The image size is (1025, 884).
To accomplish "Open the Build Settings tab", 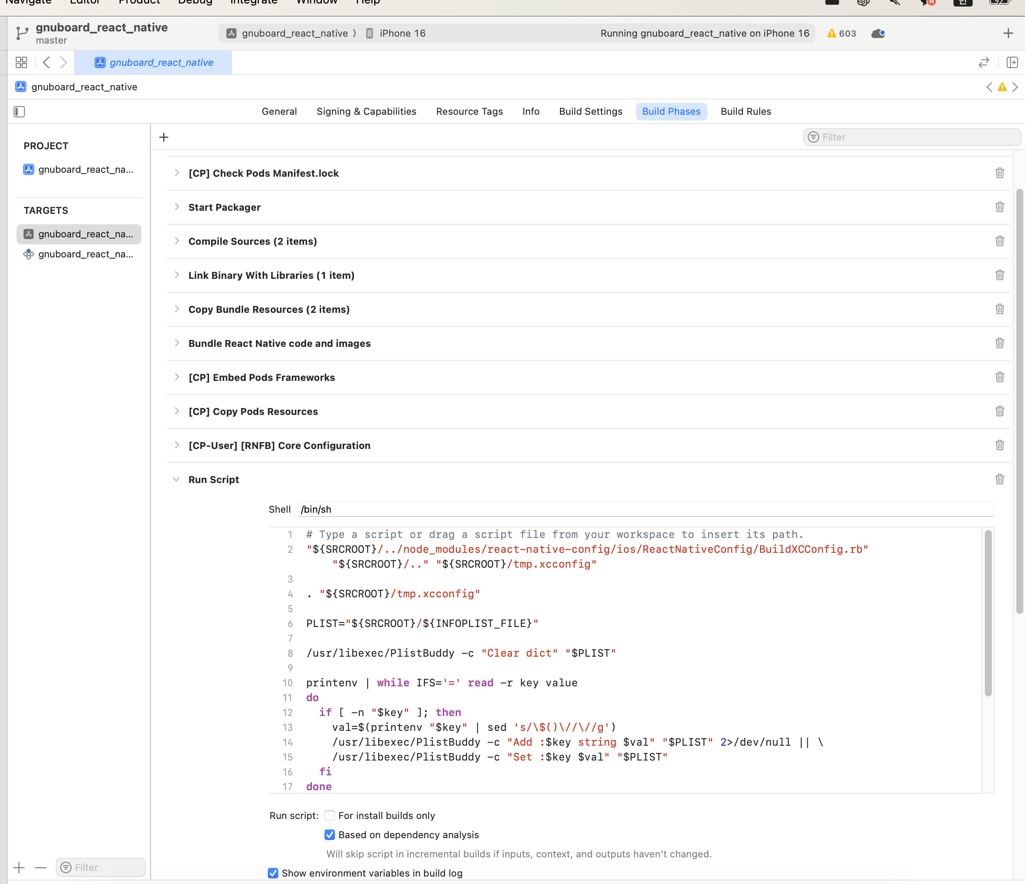I will coord(591,111).
